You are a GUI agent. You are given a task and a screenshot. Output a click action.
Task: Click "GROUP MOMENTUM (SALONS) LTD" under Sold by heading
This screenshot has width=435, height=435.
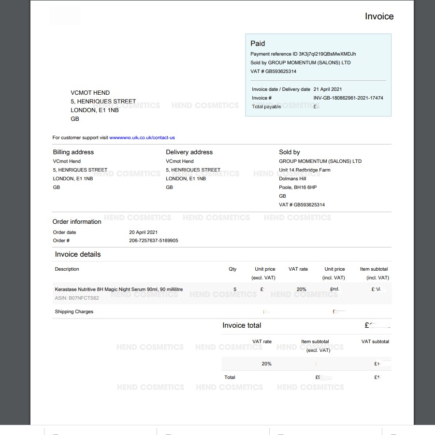320,161
